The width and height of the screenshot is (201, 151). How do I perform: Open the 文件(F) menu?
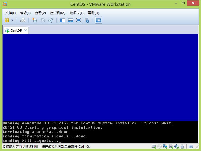11,13
